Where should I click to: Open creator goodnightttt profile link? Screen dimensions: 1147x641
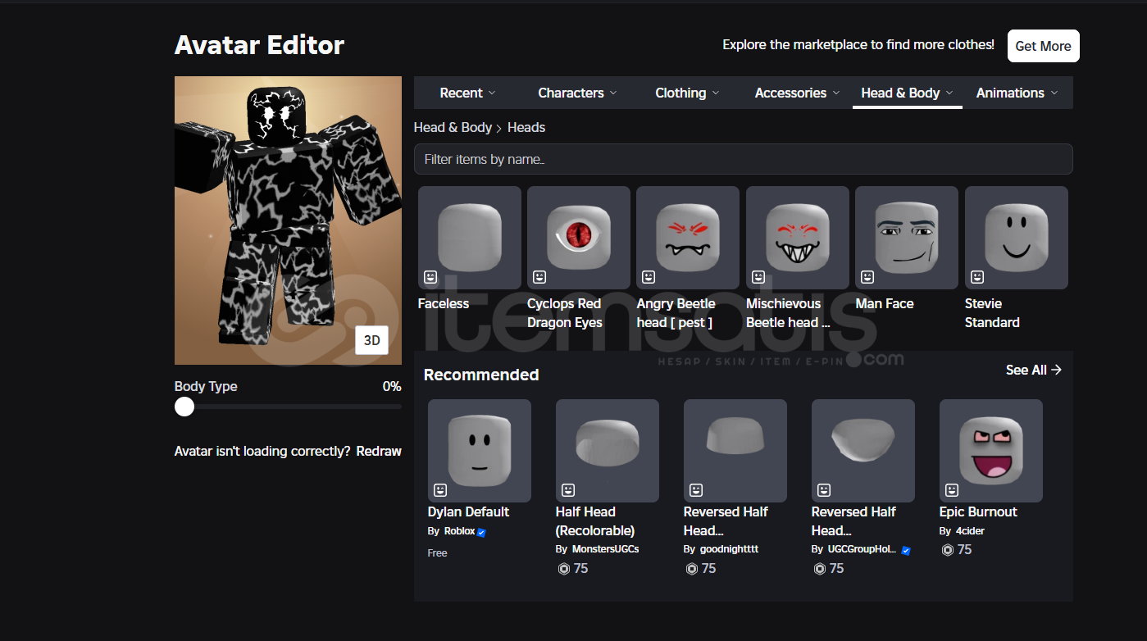click(x=729, y=549)
